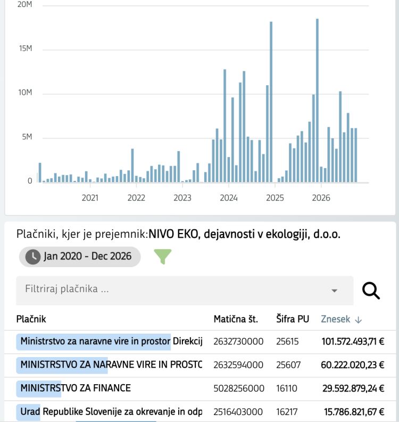The height and width of the screenshot is (422, 399).
Task: Click the 15M y-axis label
Action: click(26, 48)
